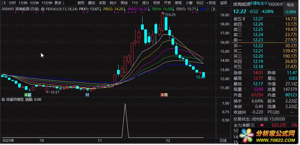The image size is (300, 145).
Task: Click the 返回 back button
Action: [x=224, y=3]
